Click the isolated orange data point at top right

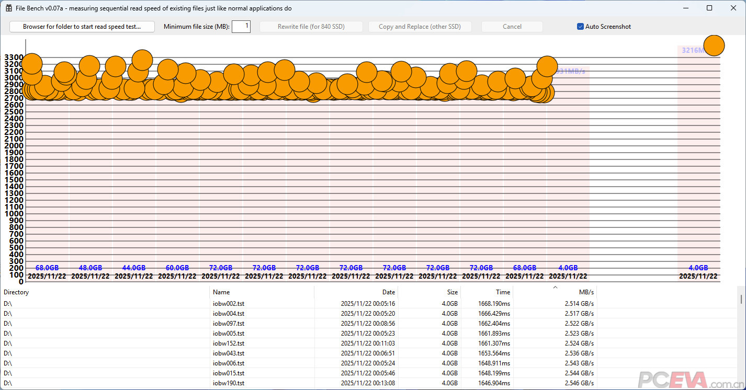pyautogui.click(x=714, y=45)
